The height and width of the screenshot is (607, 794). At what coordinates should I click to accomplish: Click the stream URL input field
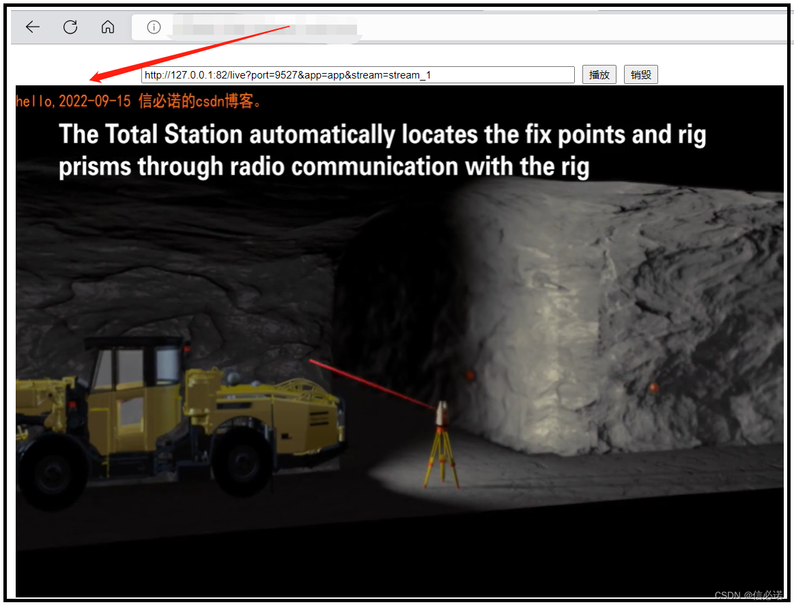pos(358,75)
